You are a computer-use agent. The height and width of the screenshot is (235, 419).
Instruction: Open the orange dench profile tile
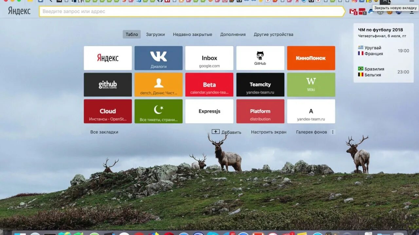click(x=158, y=85)
